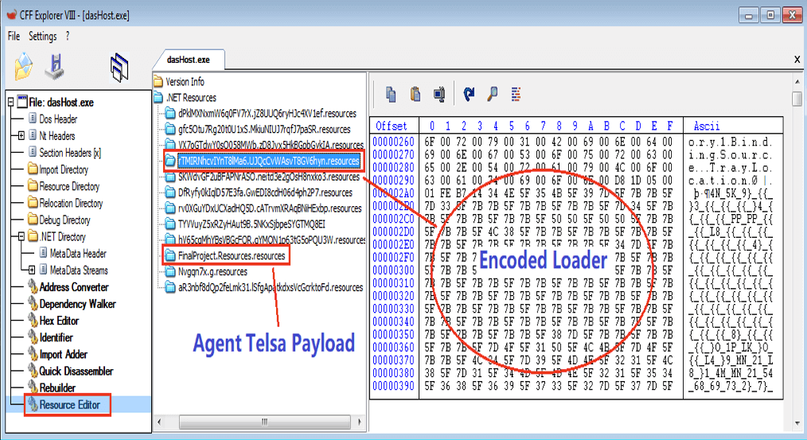807x440 pixels.
Task: Select the dasHost.exe tab
Action: pyautogui.click(x=189, y=60)
